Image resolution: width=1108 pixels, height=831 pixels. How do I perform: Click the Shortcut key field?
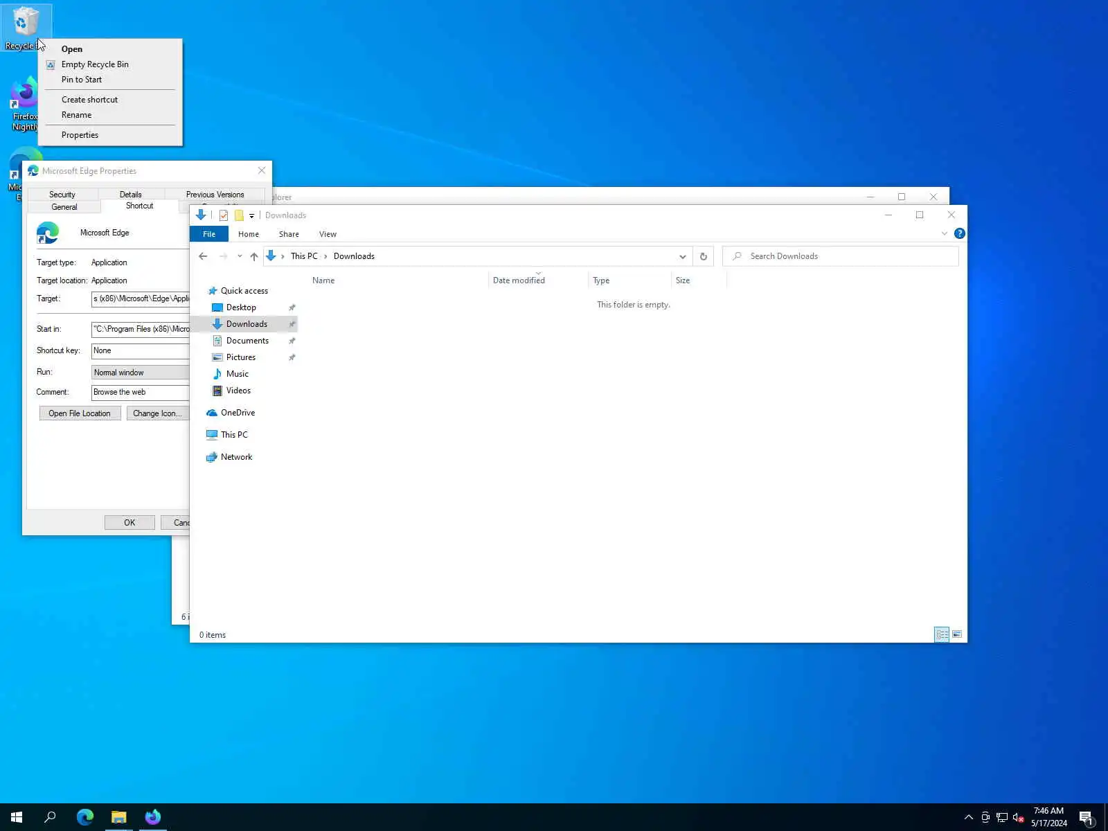click(x=141, y=351)
